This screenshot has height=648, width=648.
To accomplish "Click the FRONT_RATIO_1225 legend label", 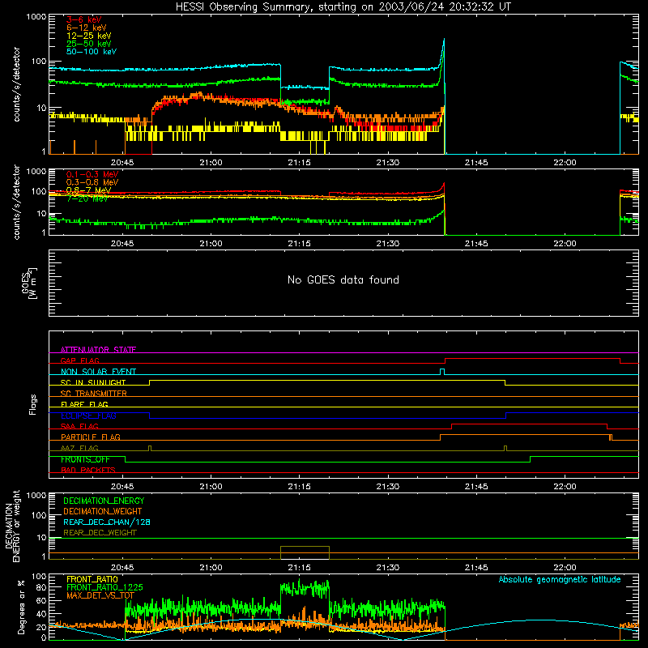I will pos(104,587).
